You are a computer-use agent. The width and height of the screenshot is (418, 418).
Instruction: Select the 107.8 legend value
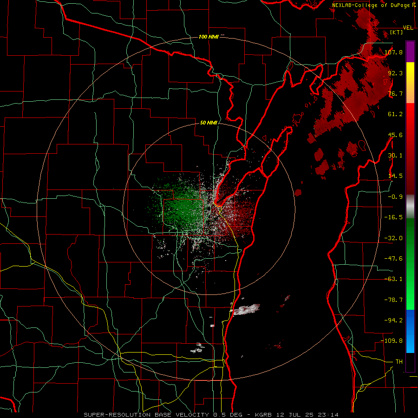click(x=393, y=52)
